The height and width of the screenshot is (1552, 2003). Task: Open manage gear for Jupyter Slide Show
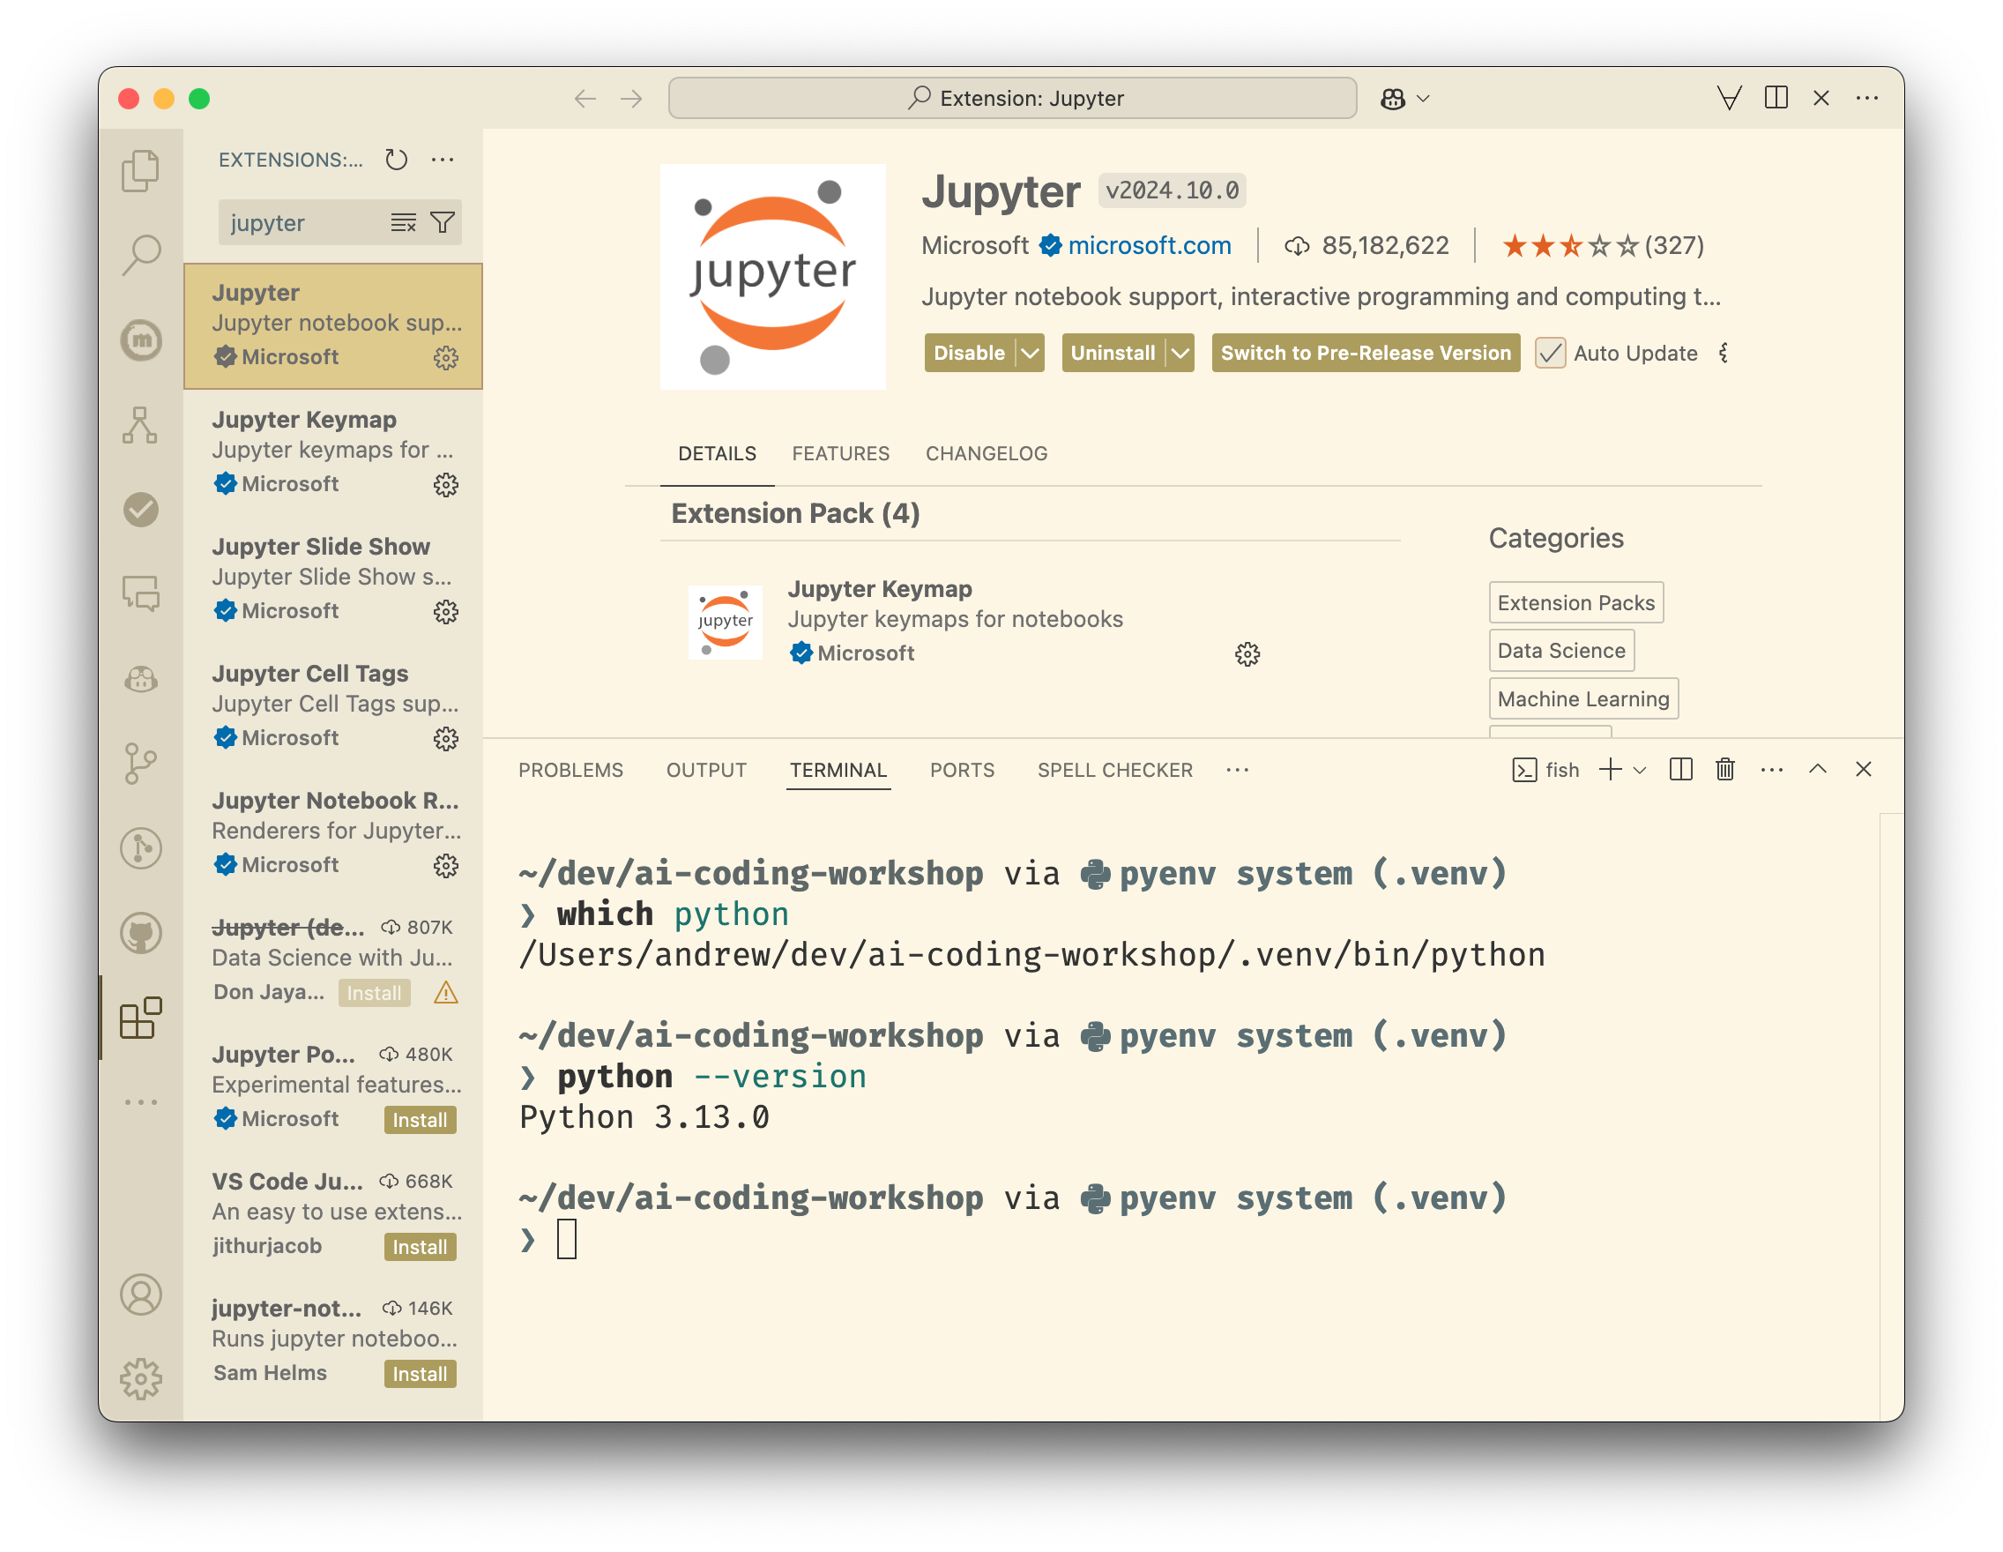click(x=446, y=611)
